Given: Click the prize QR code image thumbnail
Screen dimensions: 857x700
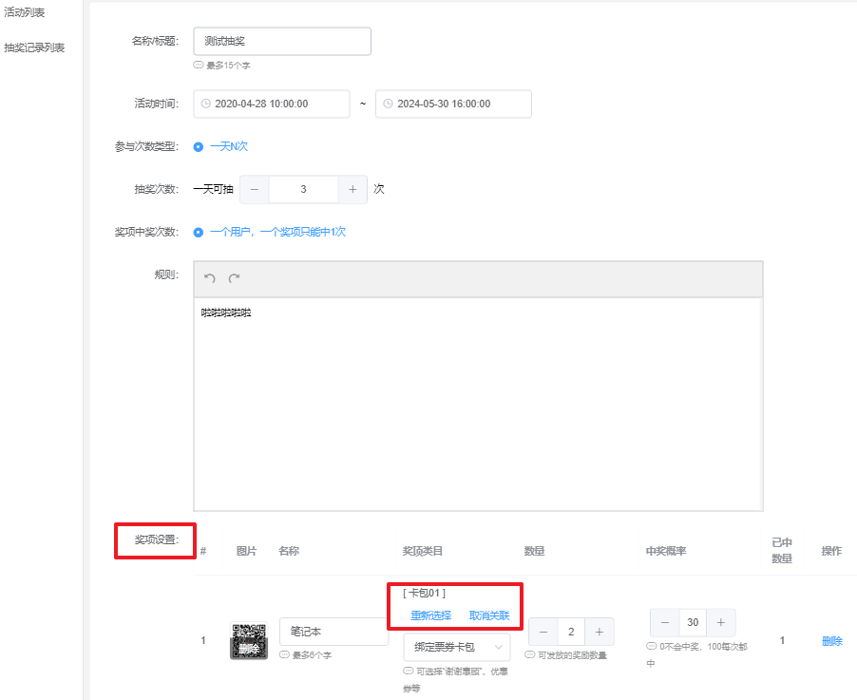Looking at the screenshot, I should point(249,640).
